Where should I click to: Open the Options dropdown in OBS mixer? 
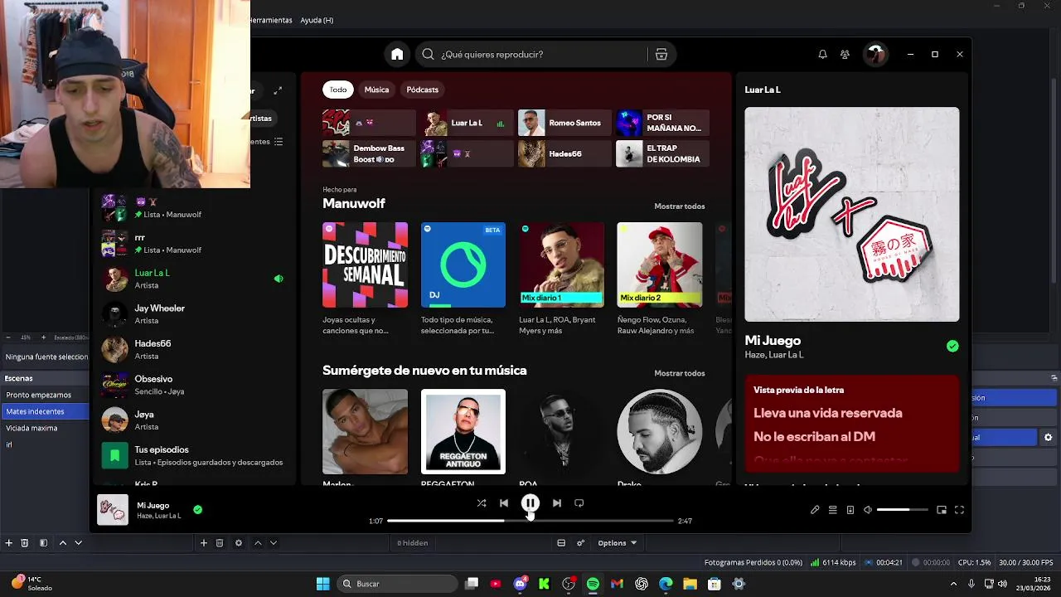point(618,543)
